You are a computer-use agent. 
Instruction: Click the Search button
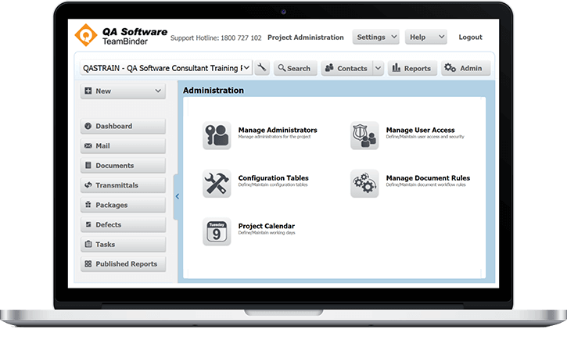pyautogui.click(x=294, y=68)
